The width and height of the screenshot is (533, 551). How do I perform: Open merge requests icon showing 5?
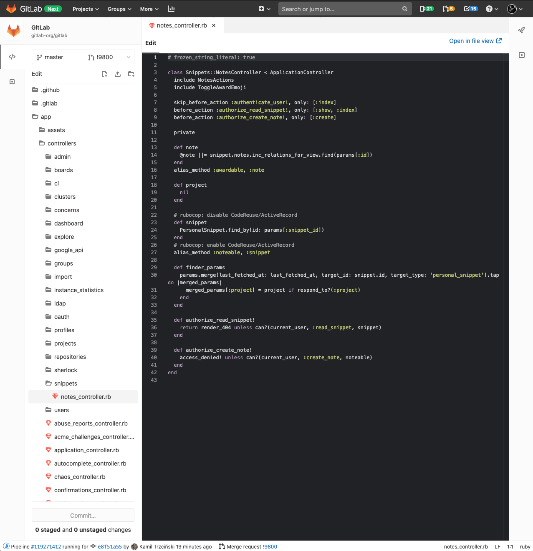448,8
